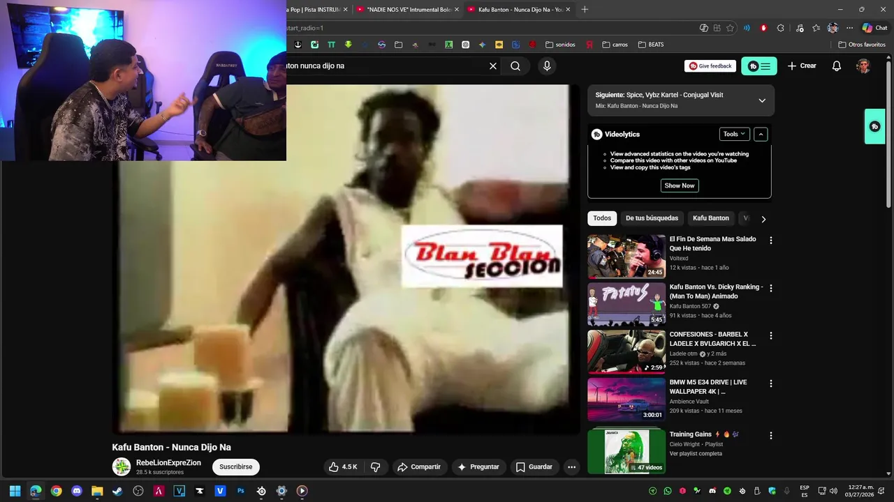Open options menu for El Fin De Semana

point(771,241)
